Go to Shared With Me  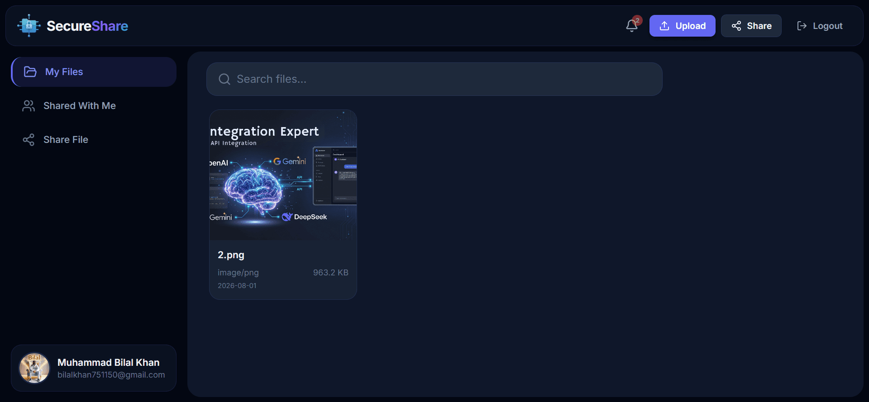[94, 106]
